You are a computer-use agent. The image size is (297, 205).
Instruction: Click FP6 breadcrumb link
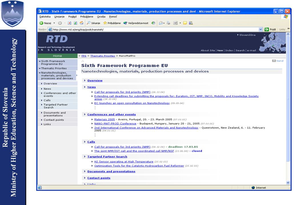[x=84, y=56]
